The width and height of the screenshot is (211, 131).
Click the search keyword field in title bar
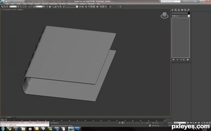click(x=171, y=1)
